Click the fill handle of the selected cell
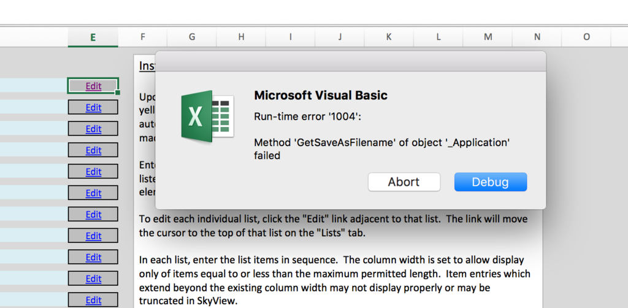628x308 pixels. [x=118, y=93]
